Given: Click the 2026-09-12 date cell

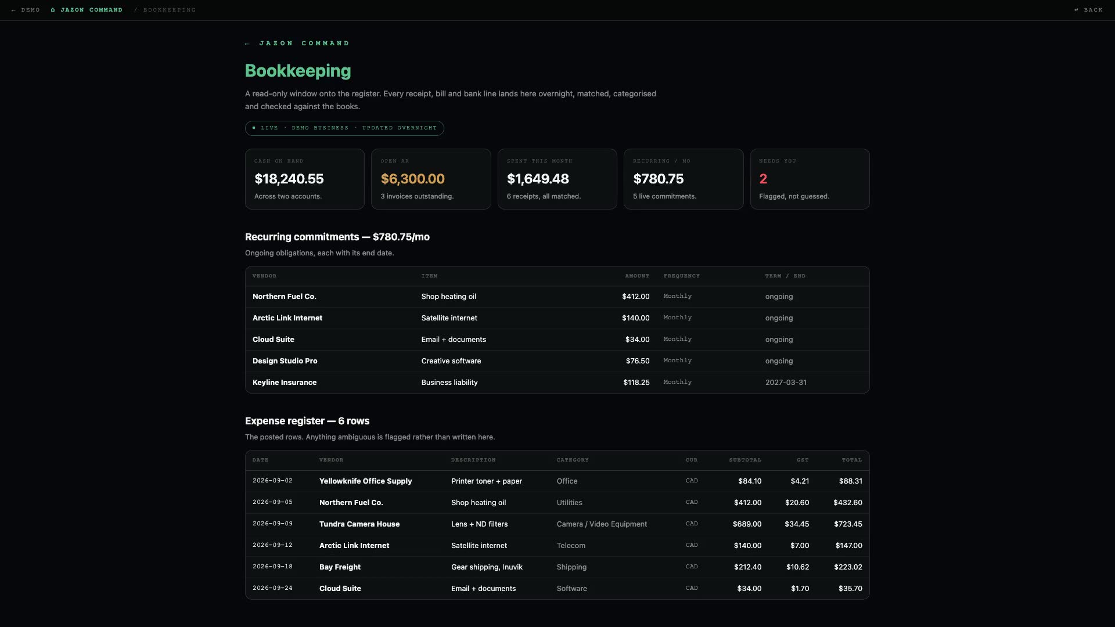Looking at the screenshot, I should click(x=272, y=545).
